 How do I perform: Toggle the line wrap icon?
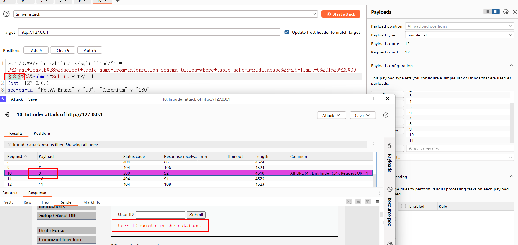[x=359, y=202]
